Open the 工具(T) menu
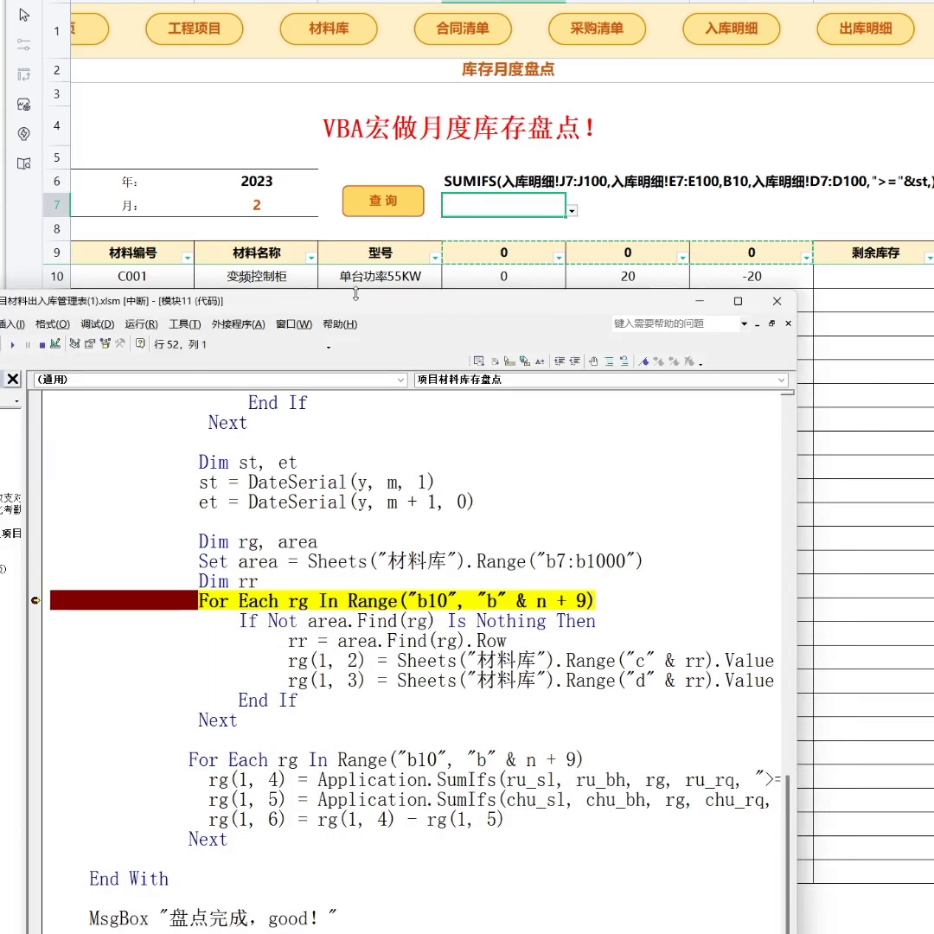The image size is (934, 934). click(x=185, y=324)
